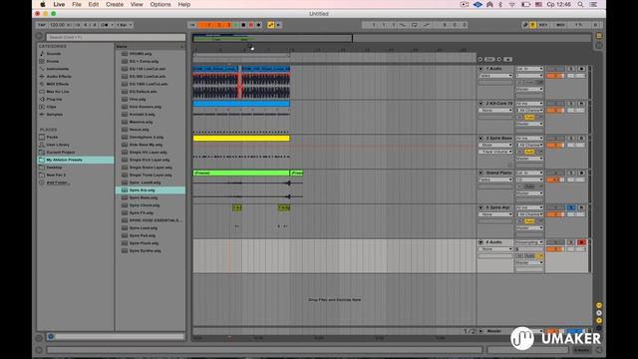
Task: Fold the 2 Kit-Core track
Action: coord(480,104)
